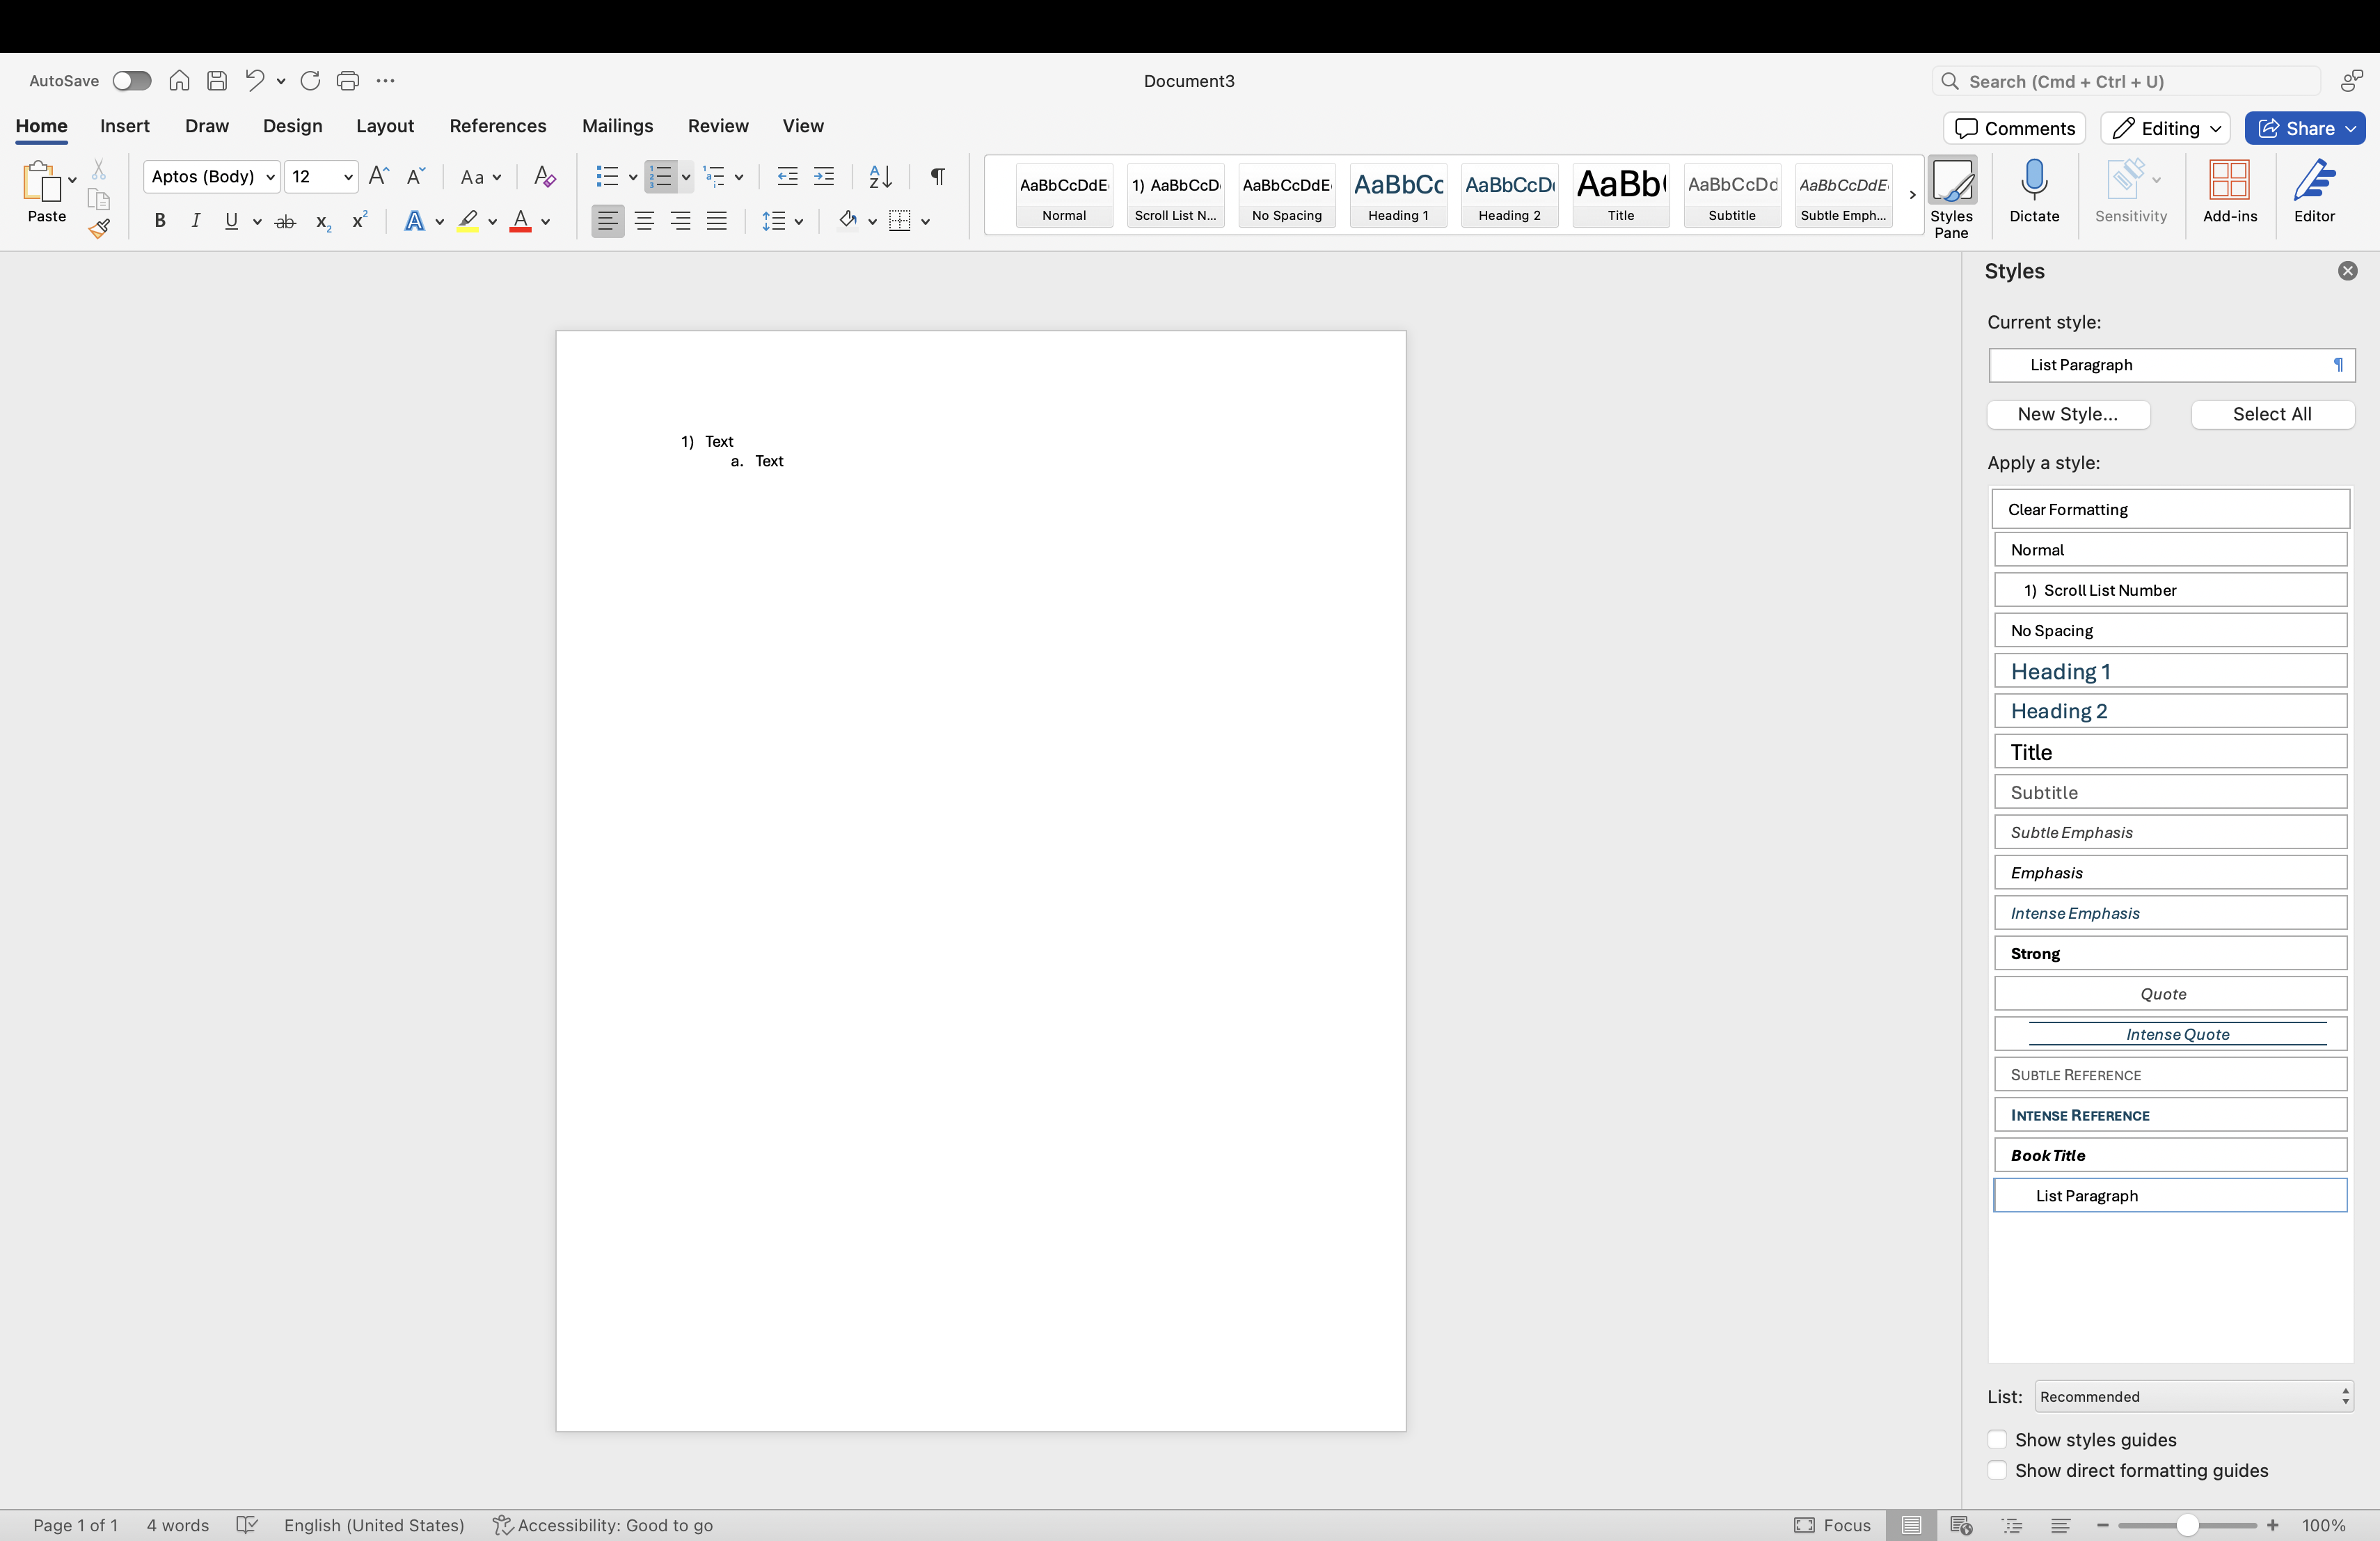The height and width of the screenshot is (1541, 2380).
Task: Switch to the Insert tab
Action: click(124, 126)
